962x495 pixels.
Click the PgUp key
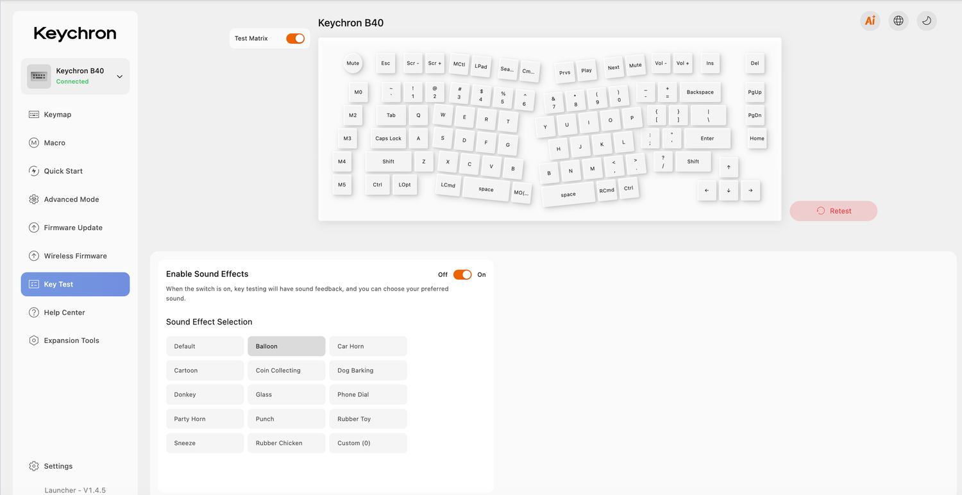click(x=755, y=92)
